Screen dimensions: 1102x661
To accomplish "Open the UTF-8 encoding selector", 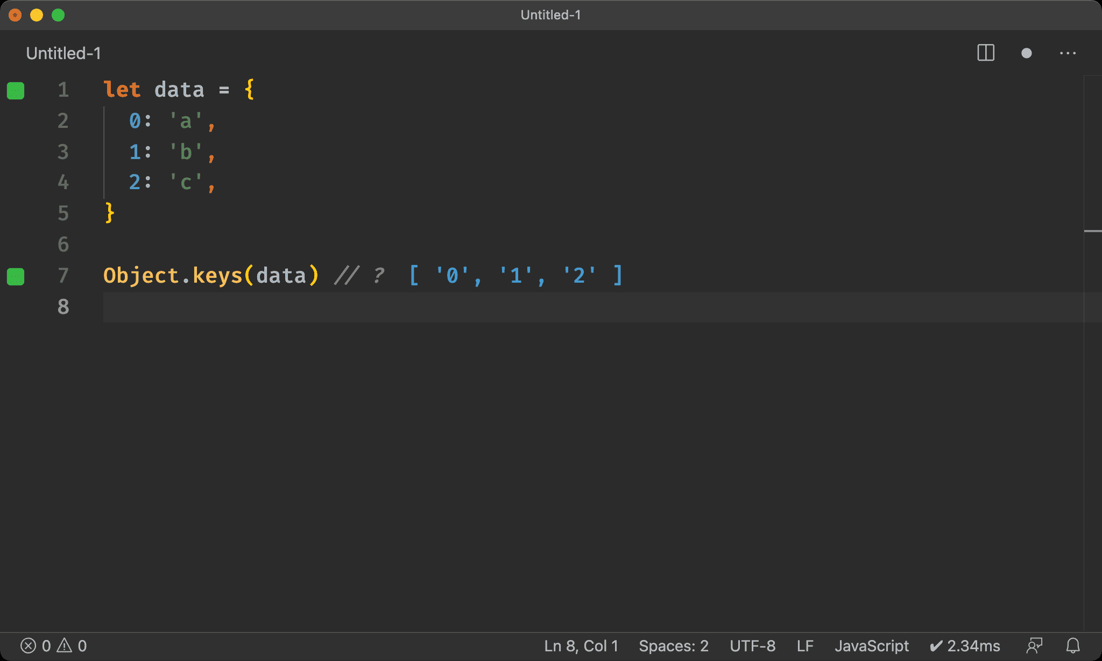I will 752,645.
